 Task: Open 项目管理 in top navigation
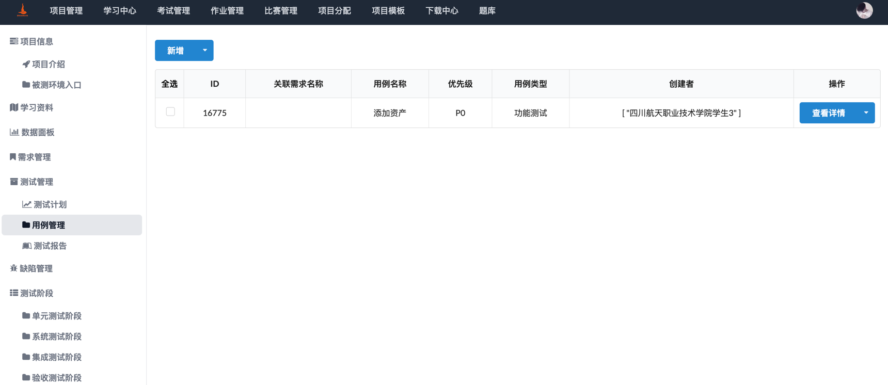[x=66, y=11]
